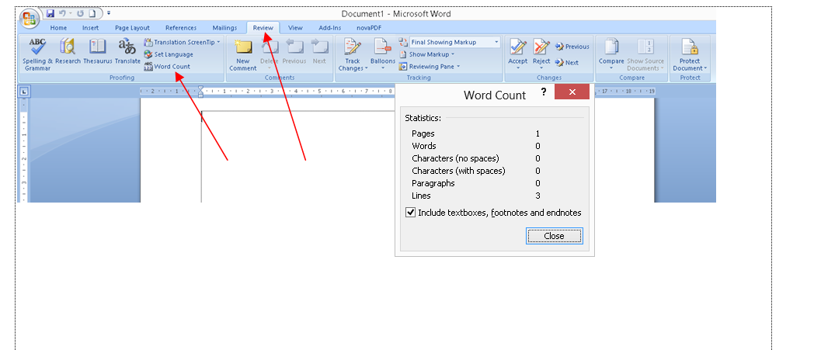Save the document from Quick Access Toolbar
Viewport: 814px width, 350px height.
pyautogui.click(x=51, y=13)
